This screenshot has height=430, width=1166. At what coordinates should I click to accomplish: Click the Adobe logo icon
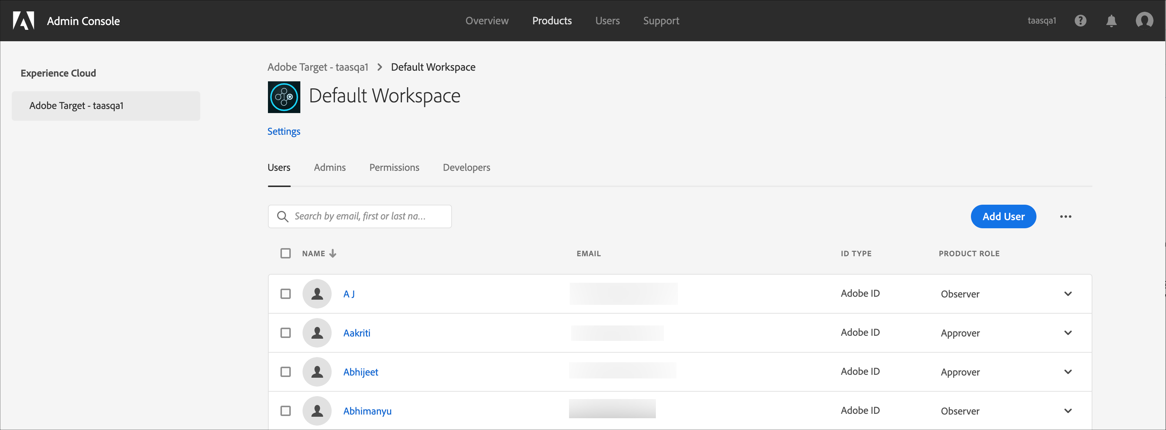[24, 21]
